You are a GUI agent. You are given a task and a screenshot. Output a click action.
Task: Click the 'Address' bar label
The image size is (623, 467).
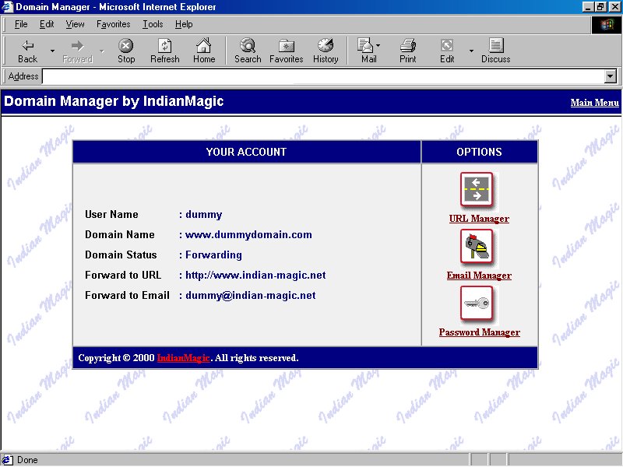[23, 76]
